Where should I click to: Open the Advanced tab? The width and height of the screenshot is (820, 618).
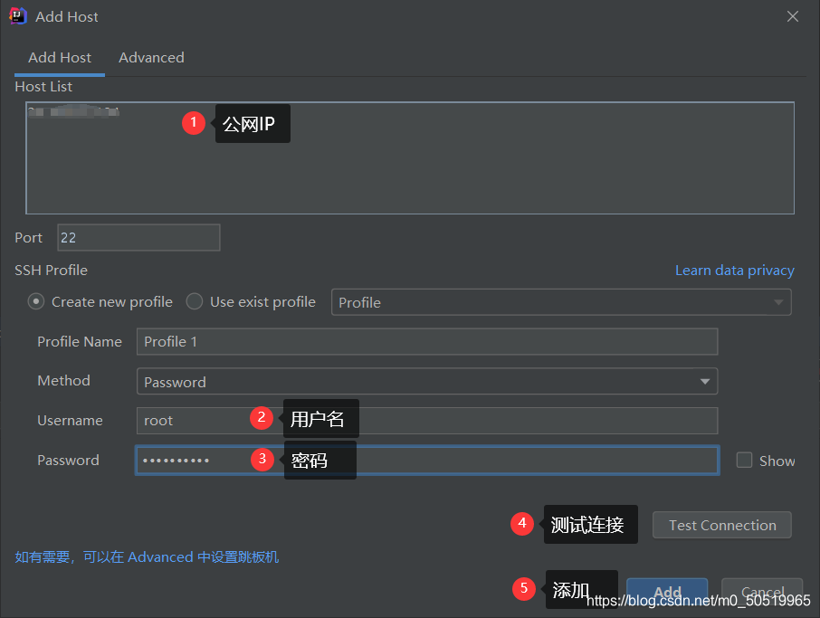[151, 58]
